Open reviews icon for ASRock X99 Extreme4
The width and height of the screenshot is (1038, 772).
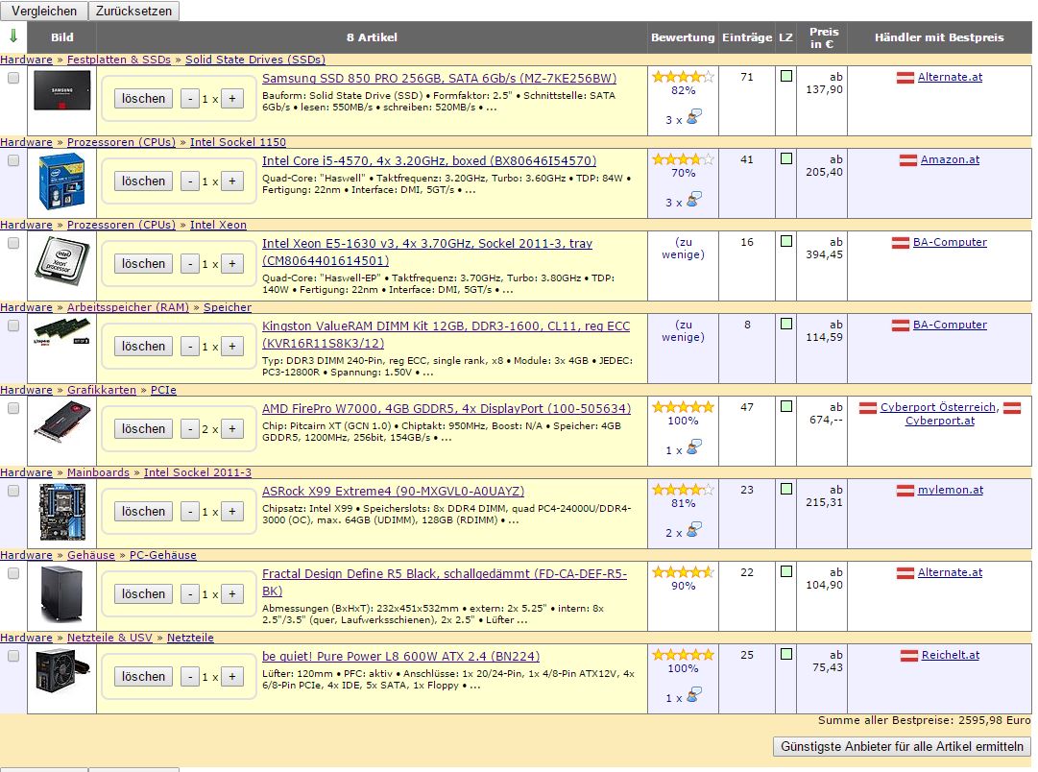point(694,530)
